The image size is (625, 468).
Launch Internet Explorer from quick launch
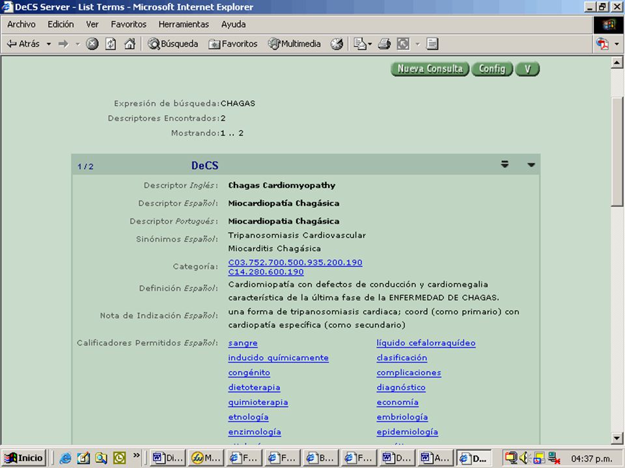pyautogui.click(x=65, y=458)
